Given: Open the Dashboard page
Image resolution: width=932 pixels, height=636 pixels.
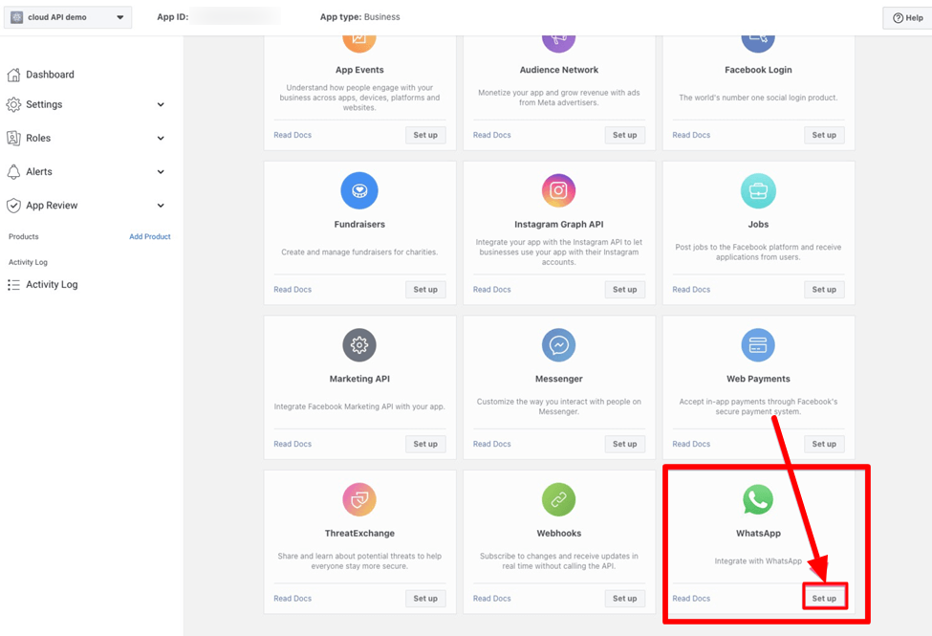Looking at the screenshot, I should click(50, 75).
